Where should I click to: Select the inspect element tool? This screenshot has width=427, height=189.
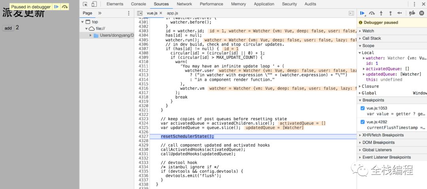[85, 4]
